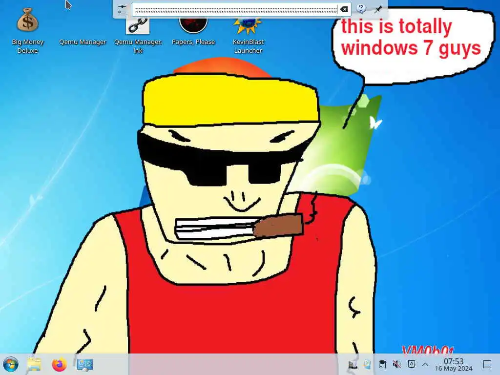The width and height of the screenshot is (500, 375).
Task: Select the Qemu Manager desktop shortcut label
Action: click(83, 42)
